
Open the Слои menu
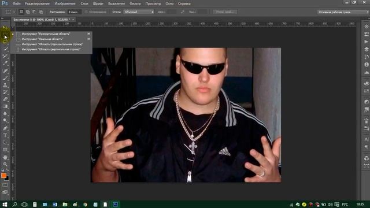pos(84,3)
